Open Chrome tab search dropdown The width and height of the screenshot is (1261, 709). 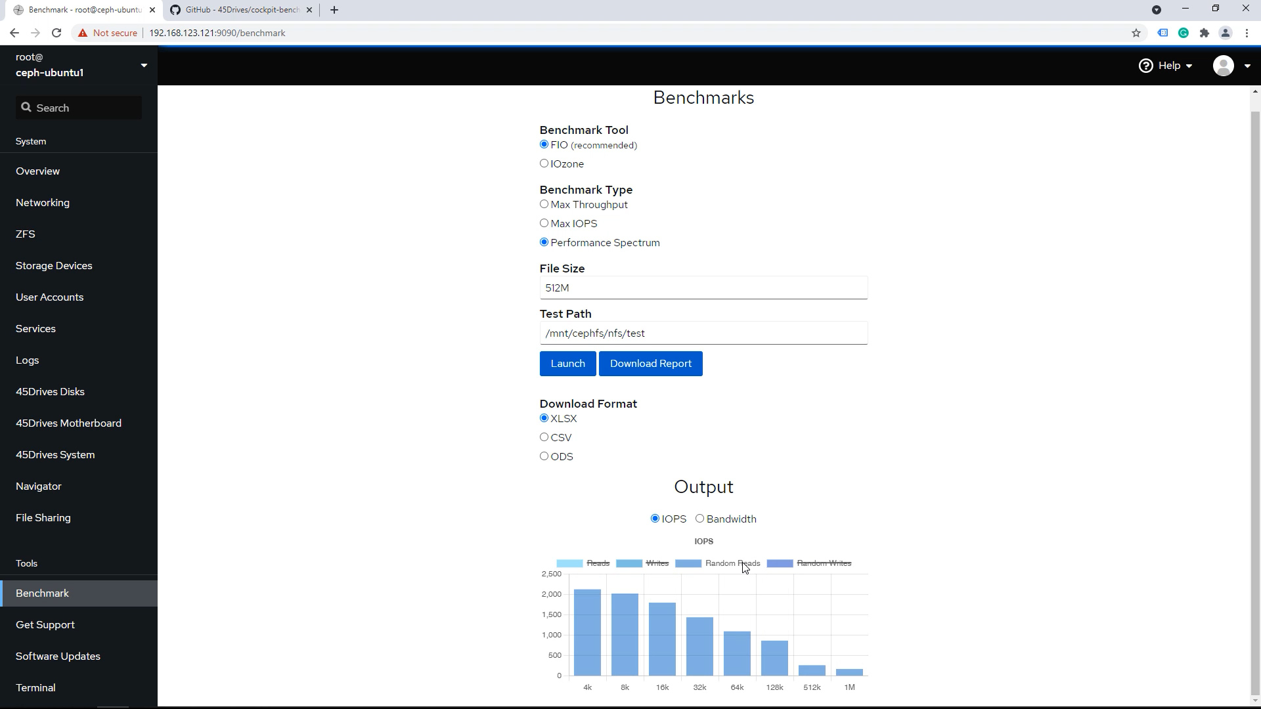click(1157, 10)
